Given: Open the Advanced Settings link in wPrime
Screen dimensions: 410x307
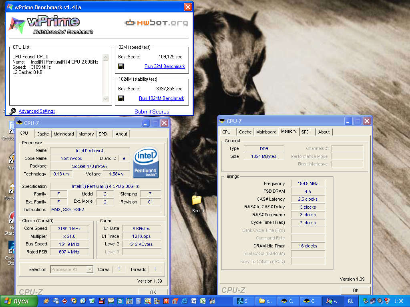Looking at the screenshot, I should click(37, 111).
